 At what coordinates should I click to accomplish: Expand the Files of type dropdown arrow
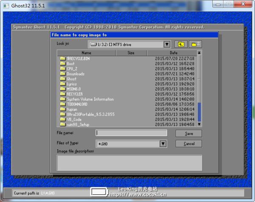click(x=163, y=144)
